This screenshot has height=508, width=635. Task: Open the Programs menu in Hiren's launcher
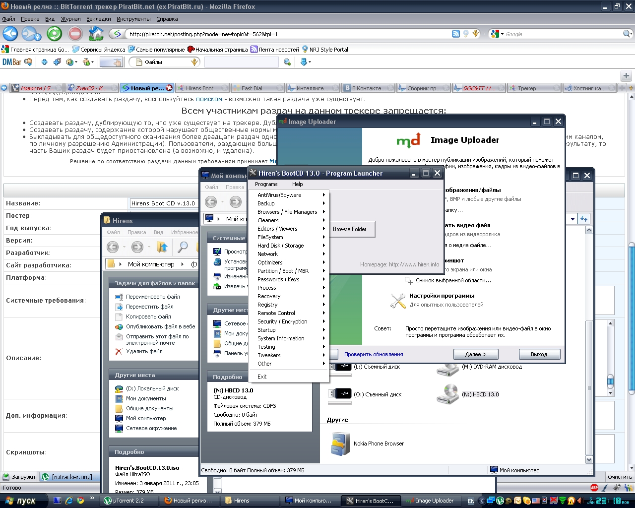(x=266, y=184)
